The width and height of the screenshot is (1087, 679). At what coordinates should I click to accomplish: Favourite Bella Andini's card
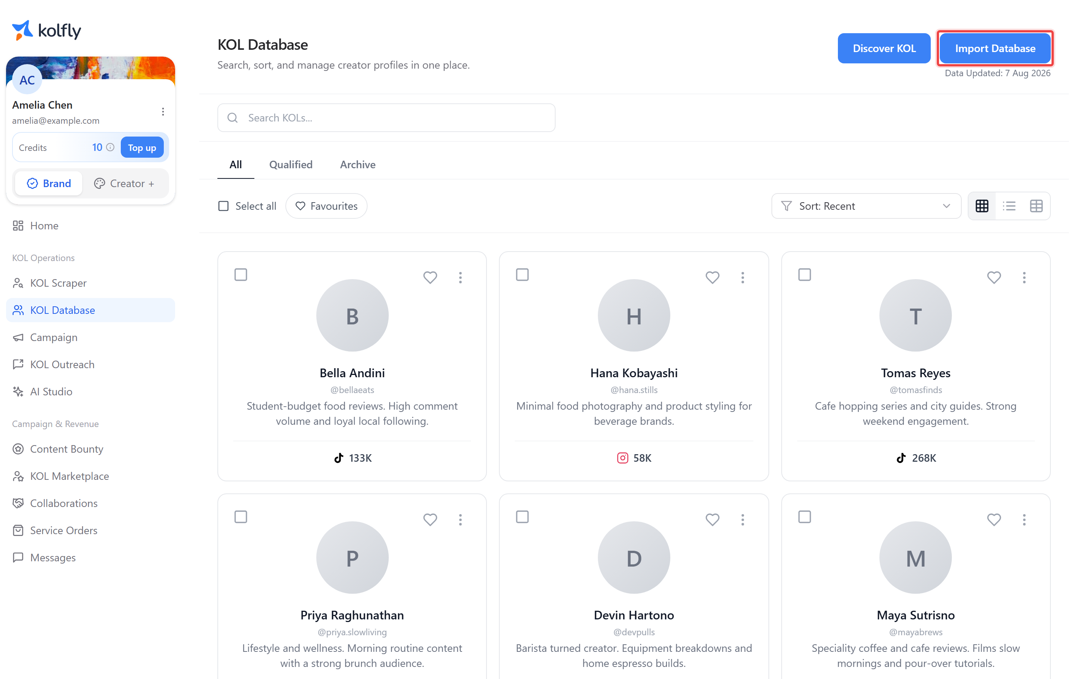tap(430, 277)
